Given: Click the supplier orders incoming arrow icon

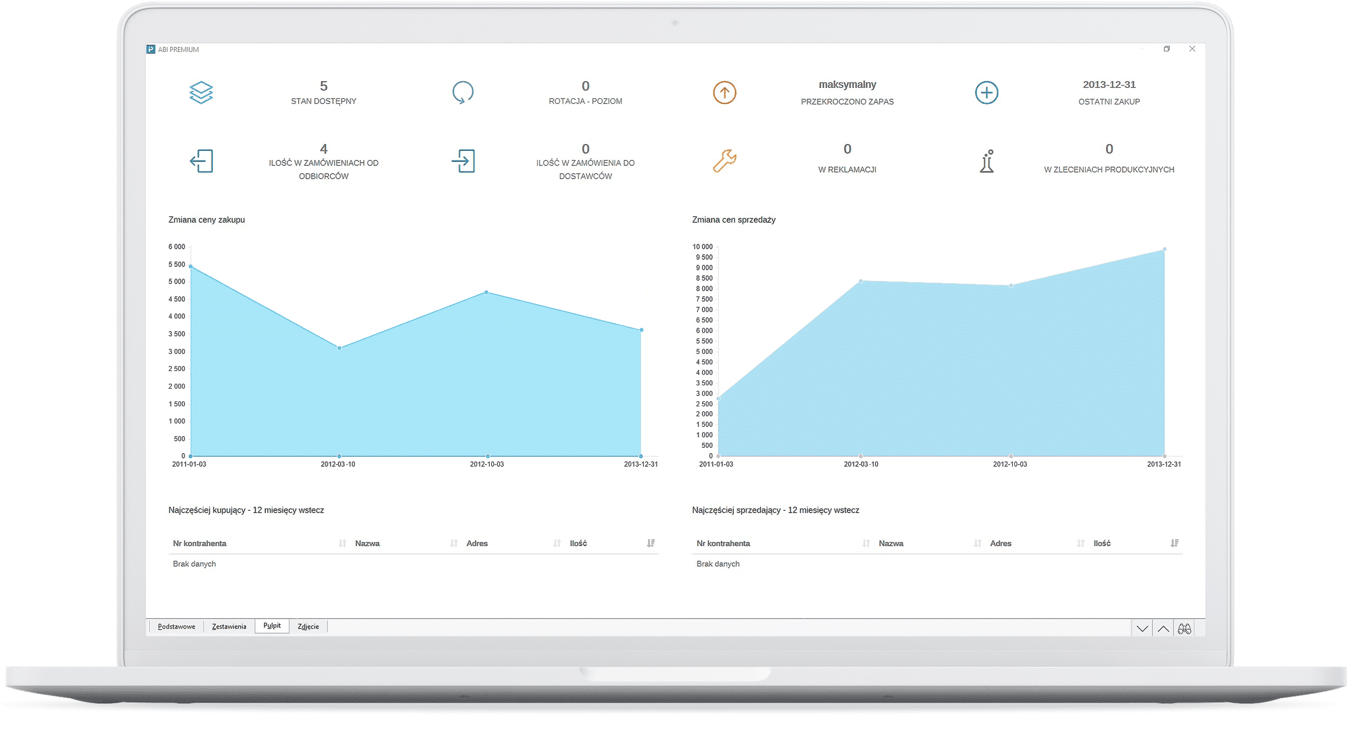Looking at the screenshot, I should (463, 161).
